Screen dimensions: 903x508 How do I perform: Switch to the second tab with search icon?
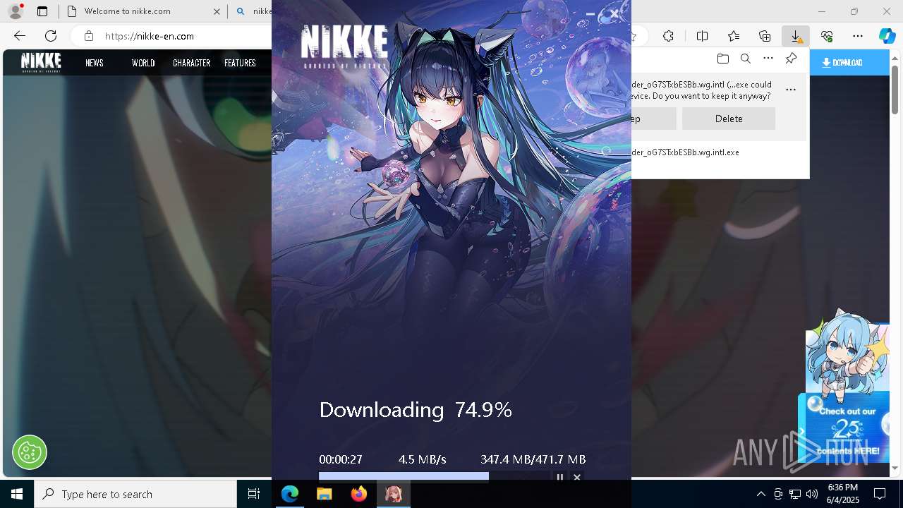(x=253, y=11)
